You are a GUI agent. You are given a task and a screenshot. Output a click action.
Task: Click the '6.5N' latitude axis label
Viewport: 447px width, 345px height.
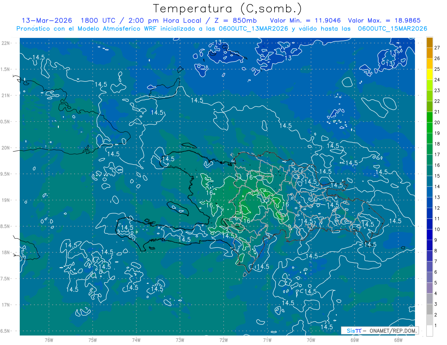(x=6, y=331)
